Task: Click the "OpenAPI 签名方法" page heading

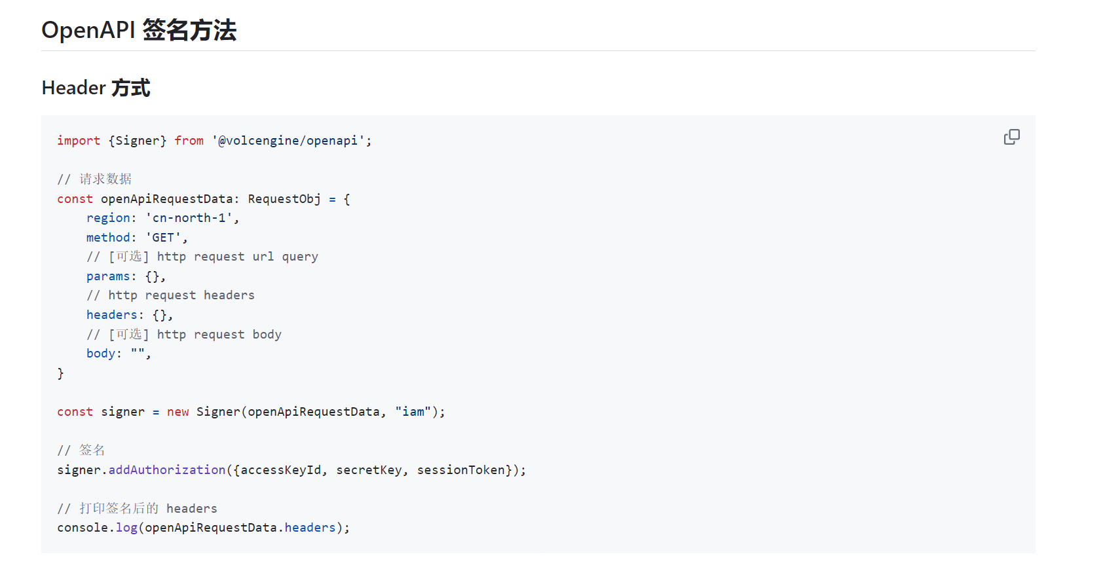Action: pos(139,30)
